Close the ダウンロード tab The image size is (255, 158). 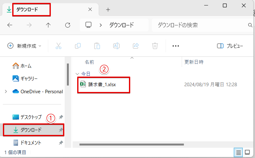tap(90, 9)
